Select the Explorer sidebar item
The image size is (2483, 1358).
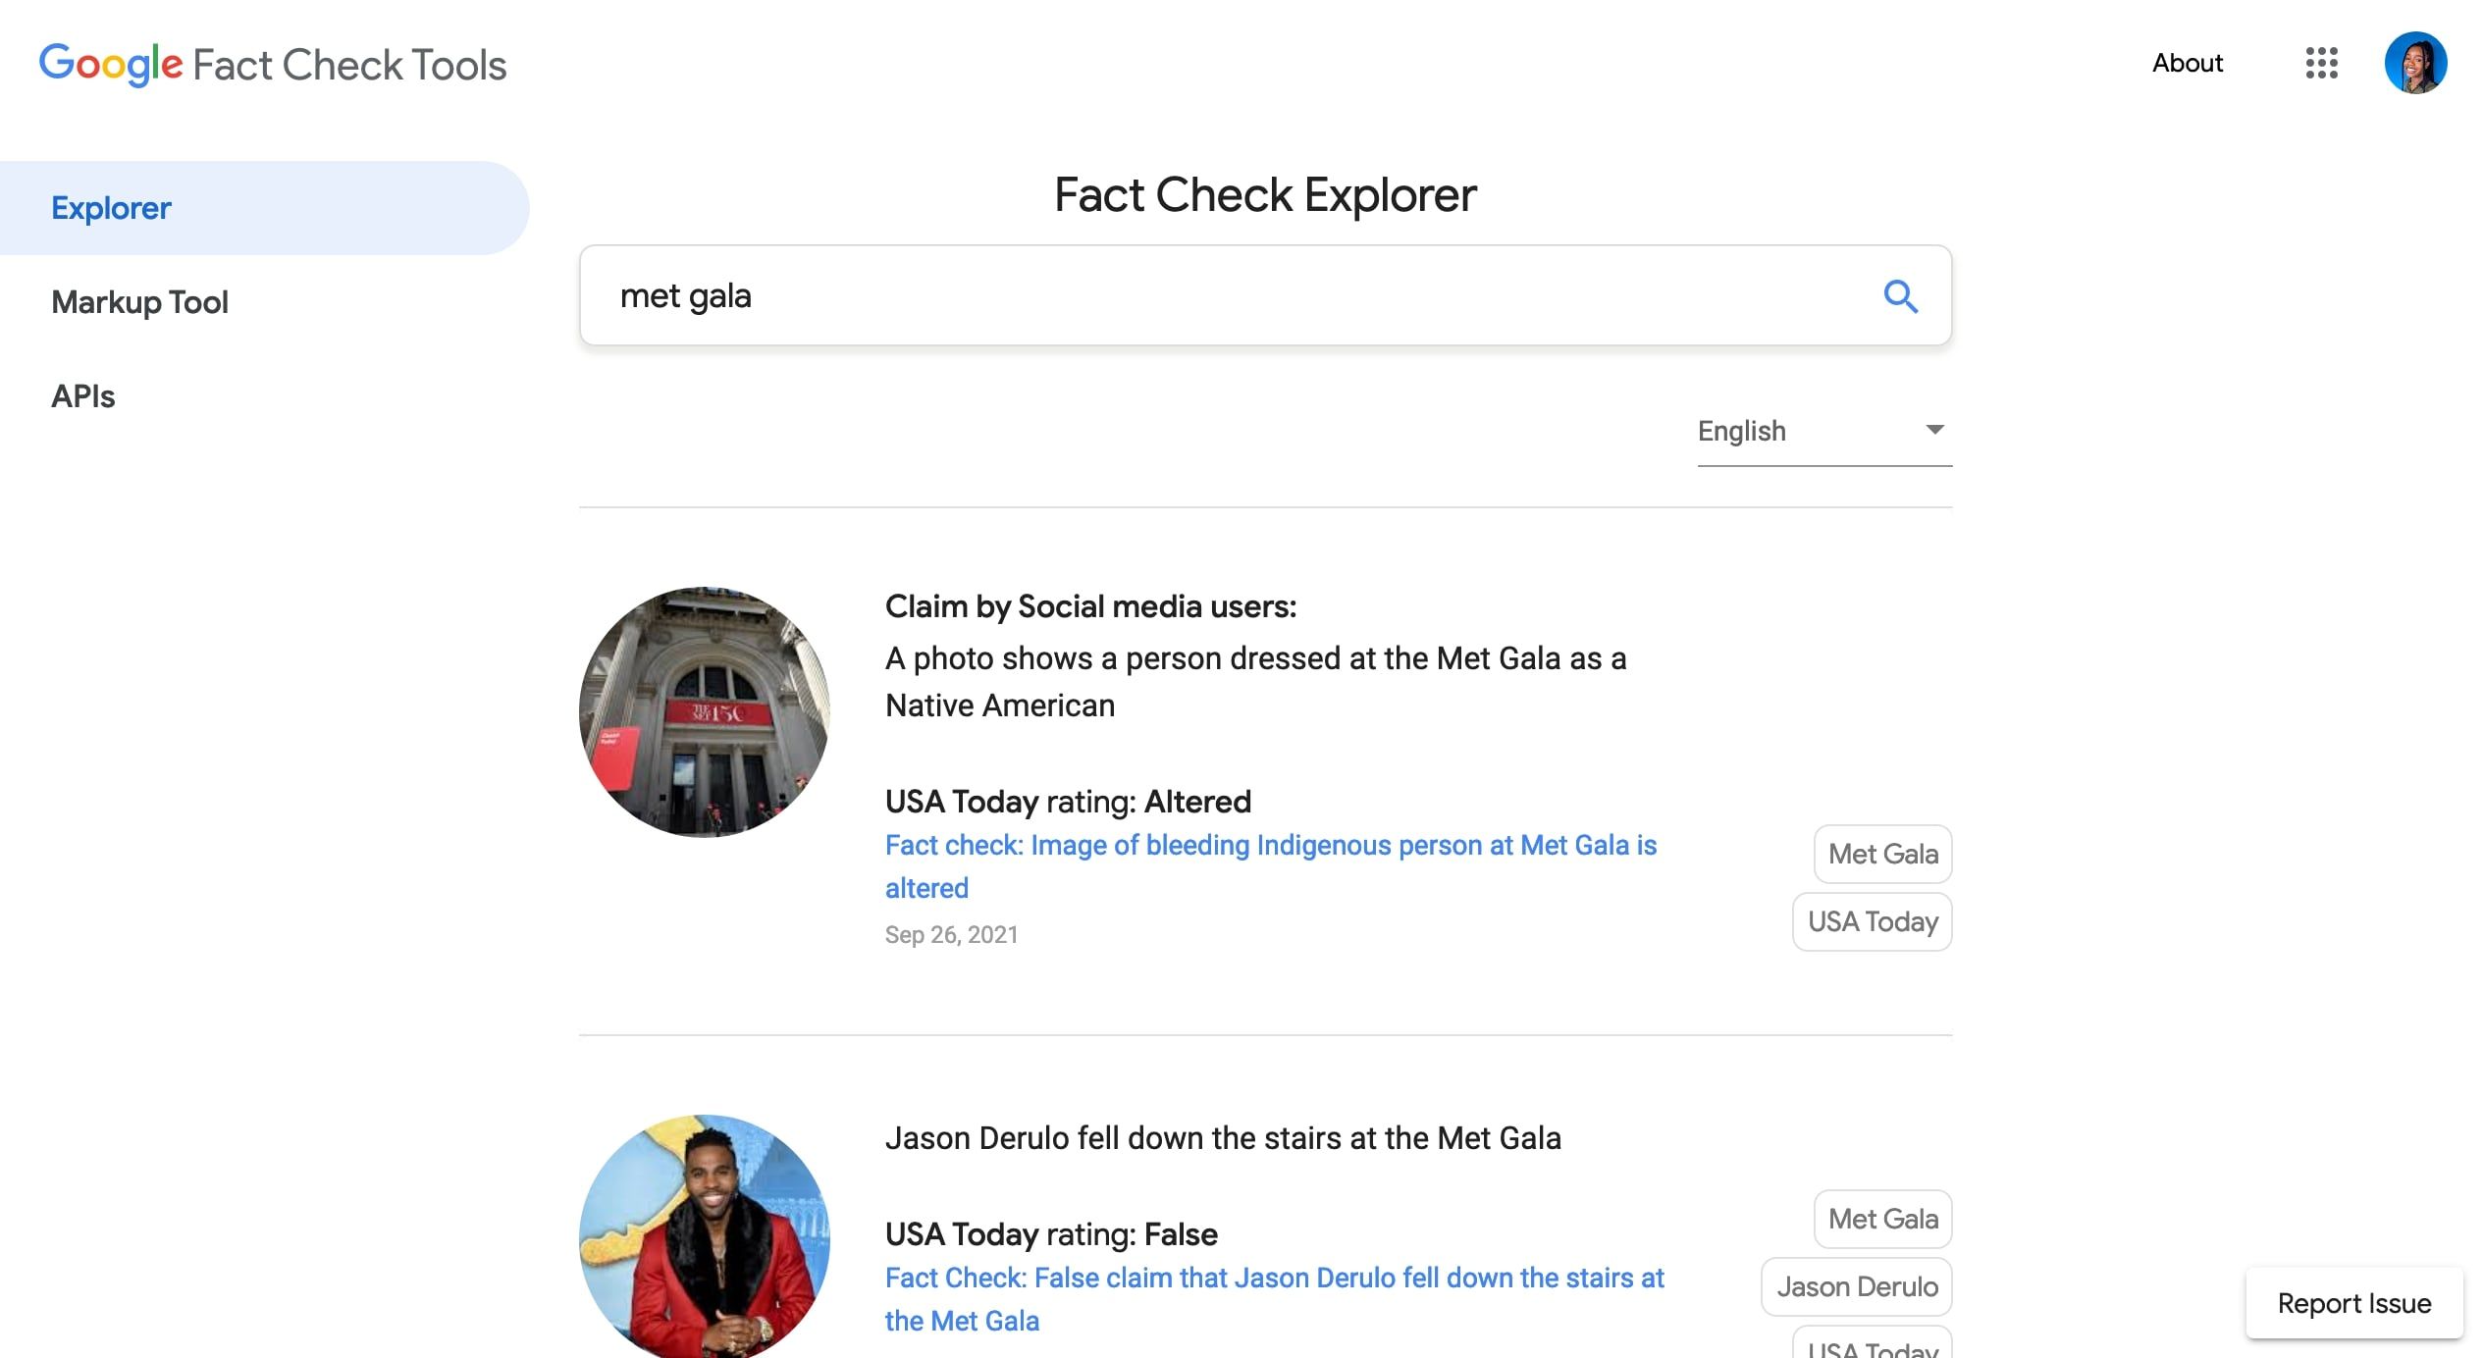tap(111, 207)
